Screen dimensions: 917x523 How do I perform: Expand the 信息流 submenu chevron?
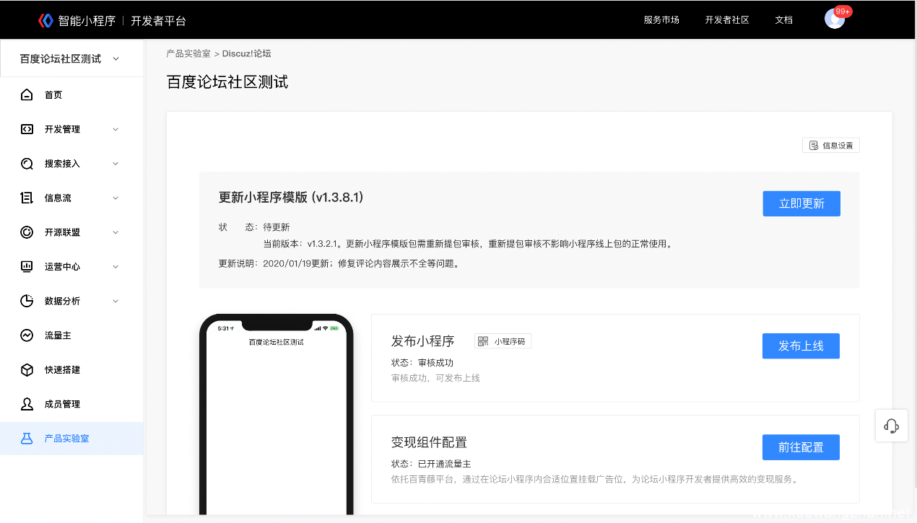coord(116,198)
